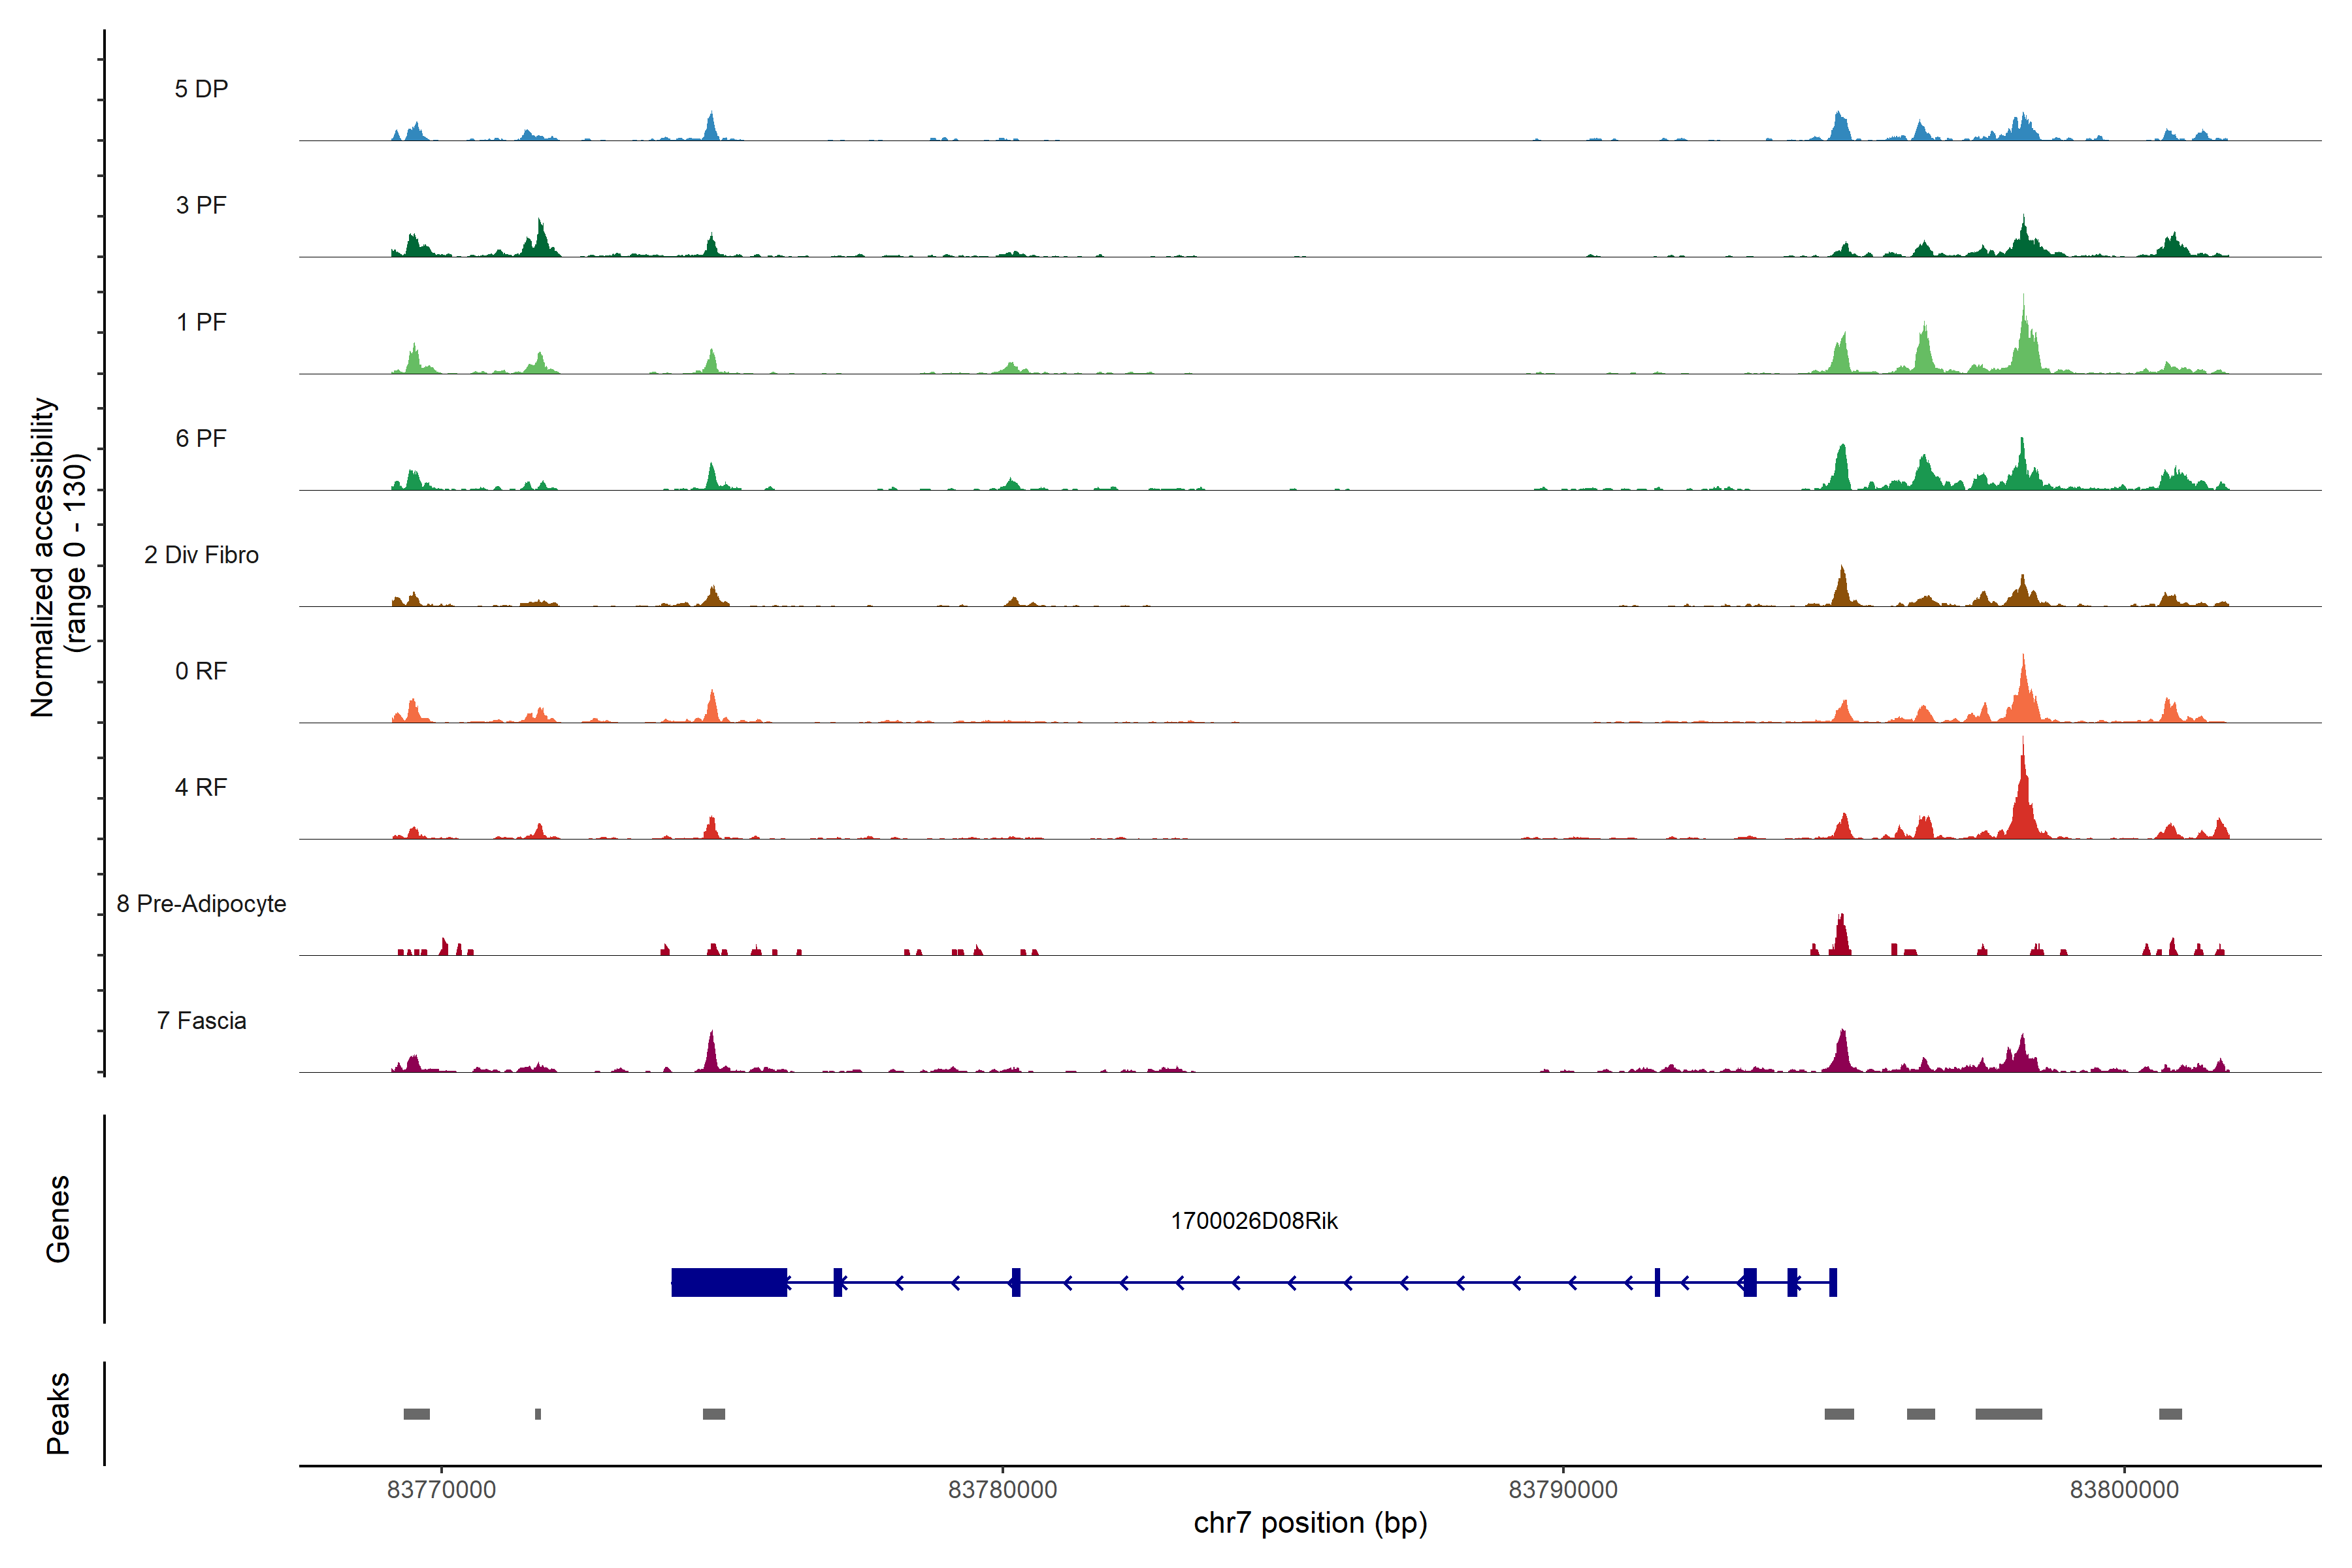Click the Genes panel label
The width and height of the screenshot is (2352, 1568).
[58, 1218]
